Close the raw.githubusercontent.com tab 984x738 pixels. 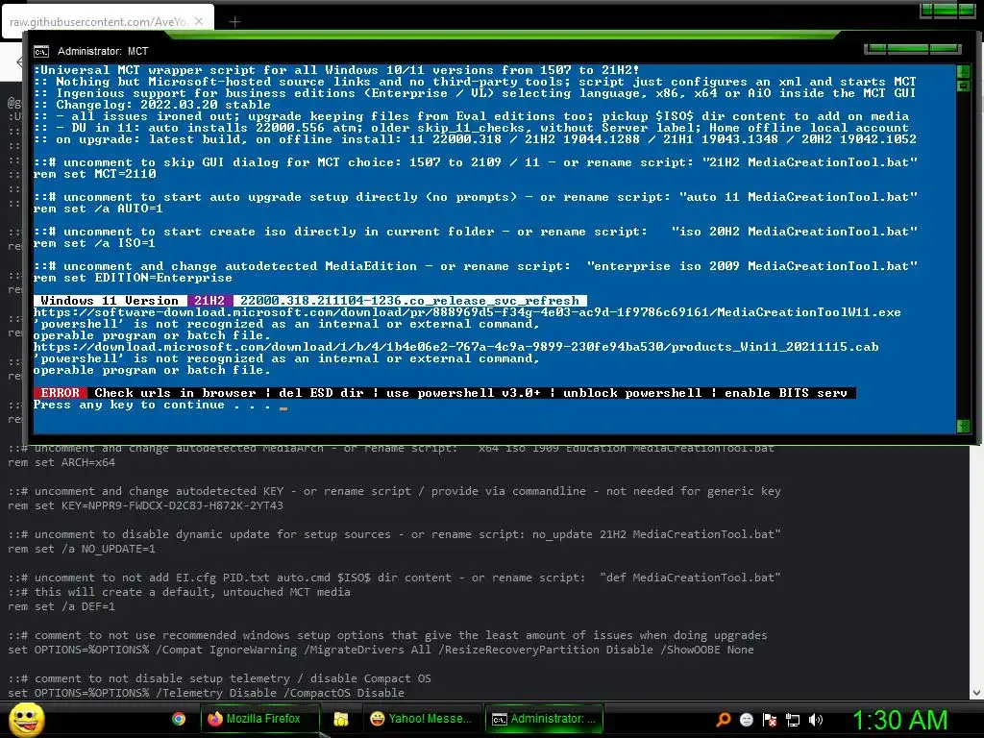(x=199, y=21)
